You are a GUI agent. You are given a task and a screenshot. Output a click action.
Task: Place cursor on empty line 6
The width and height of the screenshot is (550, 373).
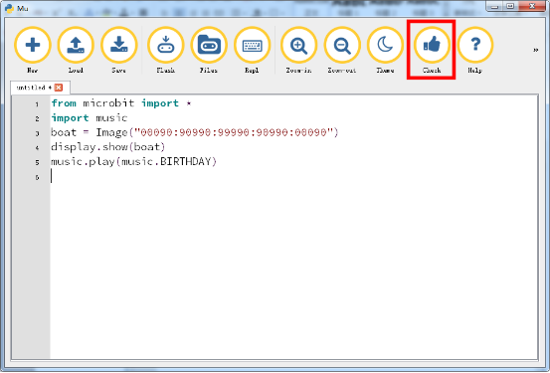coord(294,176)
